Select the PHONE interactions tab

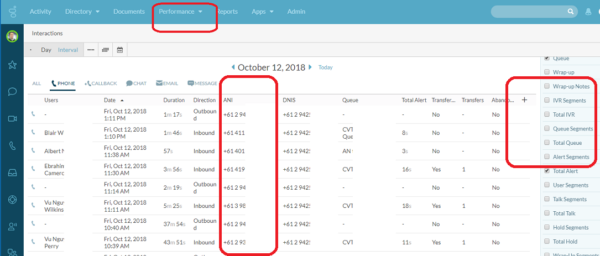tap(63, 83)
